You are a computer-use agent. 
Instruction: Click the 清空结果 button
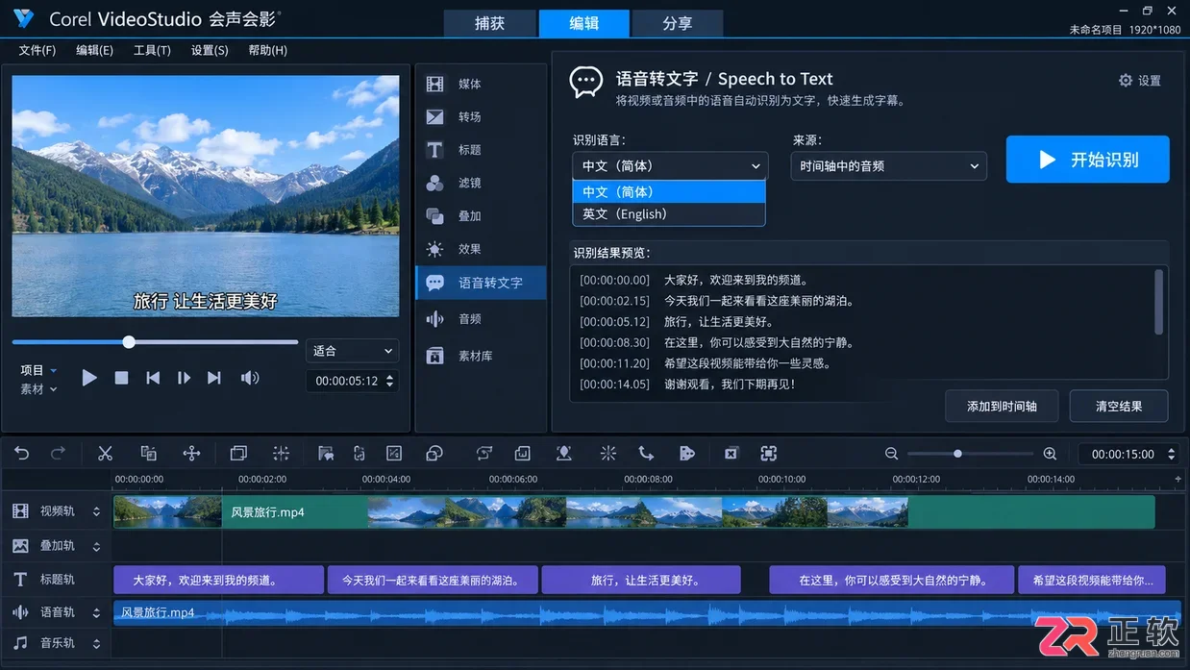tap(1119, 407)
